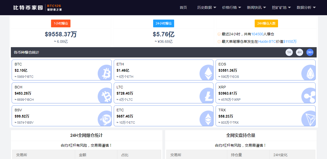Click the $1.46亿 ETH amount
327x159 pixels.
click(123, 70)
